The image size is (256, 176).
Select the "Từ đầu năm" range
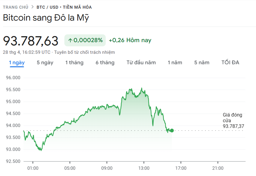click(141, 62)
